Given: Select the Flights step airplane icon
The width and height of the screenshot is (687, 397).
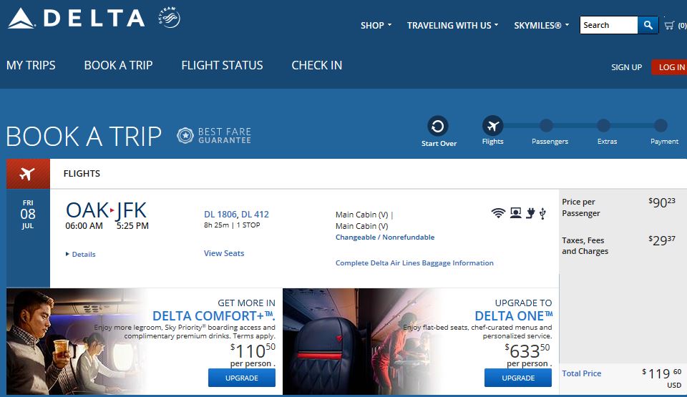Looking at the screenshot, I should click(x=493, y=126).
